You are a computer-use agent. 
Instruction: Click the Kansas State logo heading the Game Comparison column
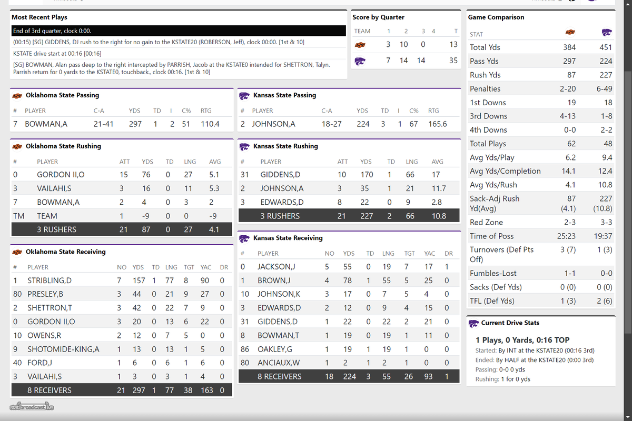[606, 33]
